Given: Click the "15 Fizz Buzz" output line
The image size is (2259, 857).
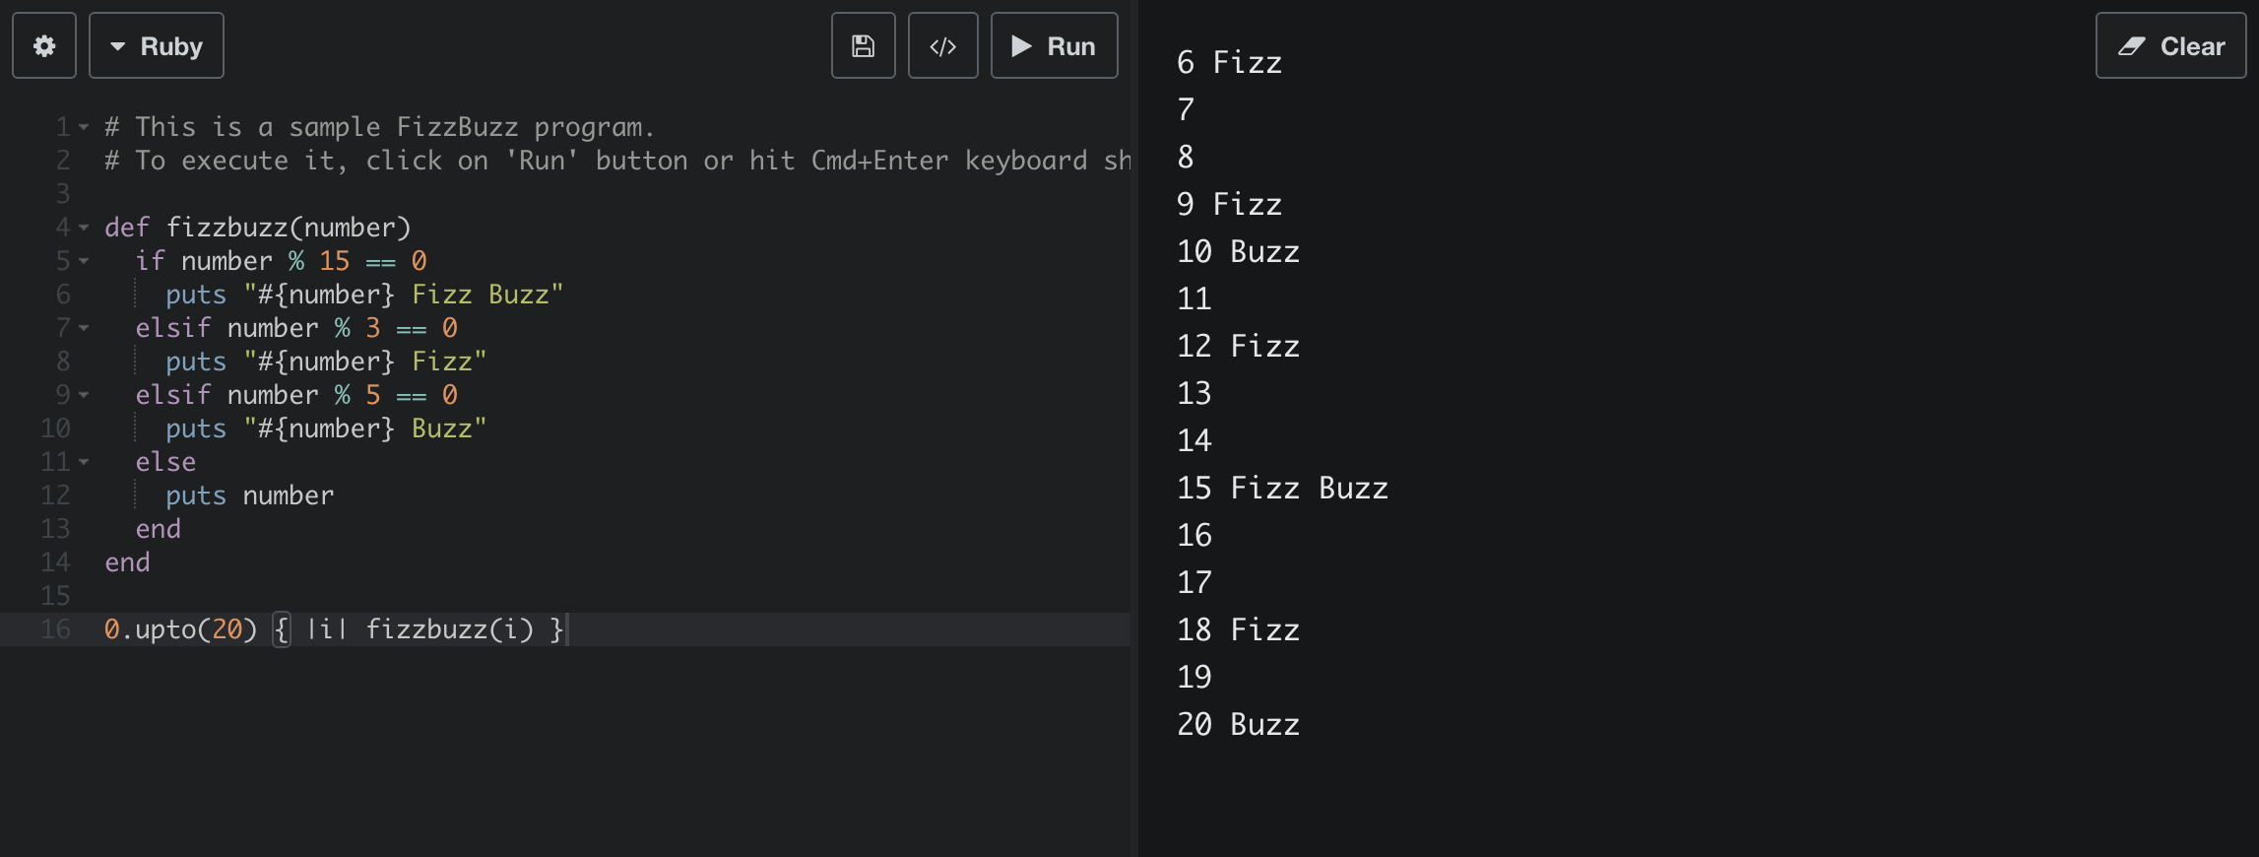Looking at the screenshot, I should pyautogui.click(x=1282, y=488).
